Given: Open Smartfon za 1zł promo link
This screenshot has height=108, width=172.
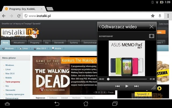Looking at the screenshot, I should pos(21,23).
